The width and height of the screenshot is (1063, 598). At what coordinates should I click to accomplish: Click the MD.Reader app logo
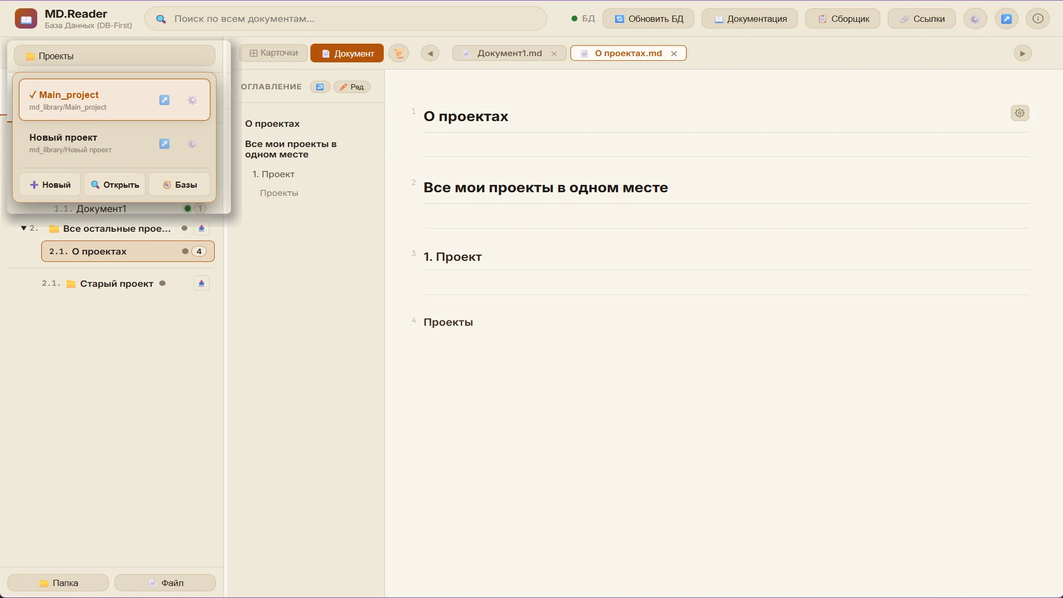pos(26,19)
